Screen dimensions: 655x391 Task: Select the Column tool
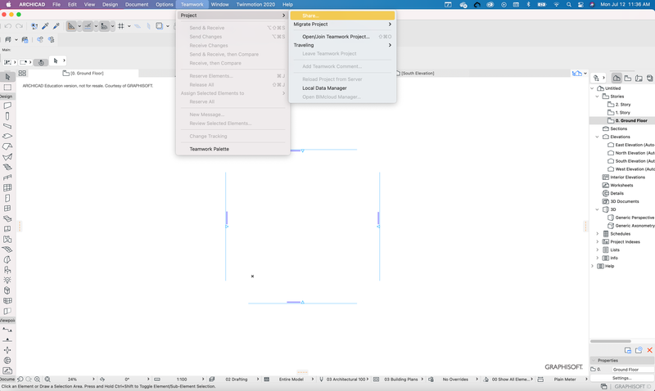coord(7,116)
